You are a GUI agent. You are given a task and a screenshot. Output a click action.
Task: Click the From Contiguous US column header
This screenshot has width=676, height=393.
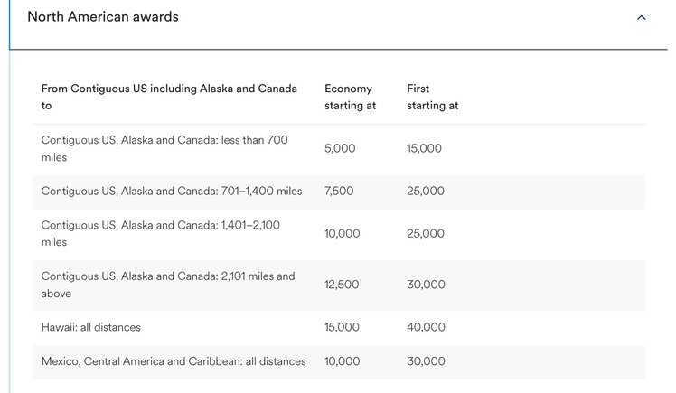[169, 97]
